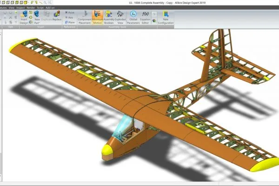Click the top small green icon beside Insert Design
This screenshot has height=186, width=279.
tap(31, 13)
